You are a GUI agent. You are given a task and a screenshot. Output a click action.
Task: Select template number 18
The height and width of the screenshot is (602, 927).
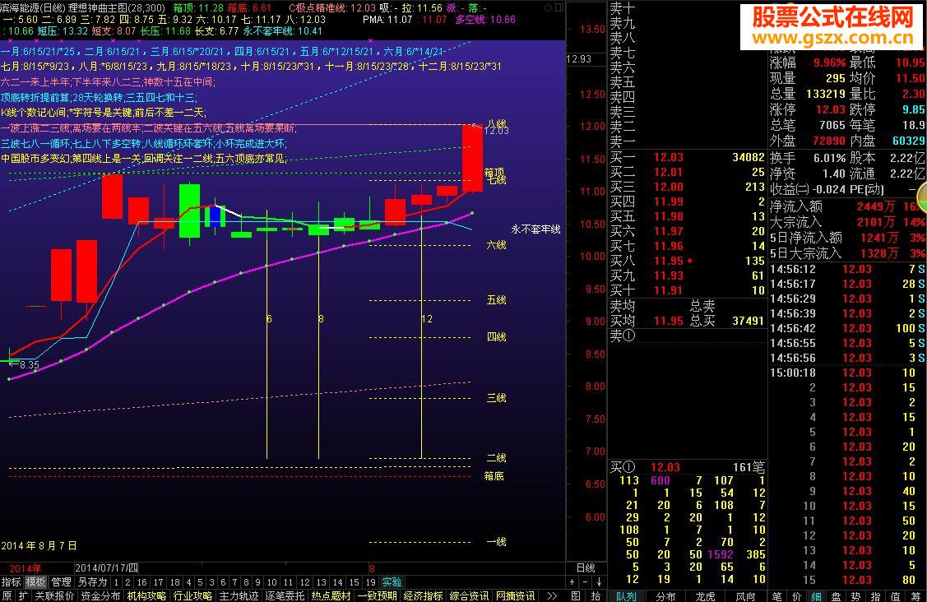175,582
